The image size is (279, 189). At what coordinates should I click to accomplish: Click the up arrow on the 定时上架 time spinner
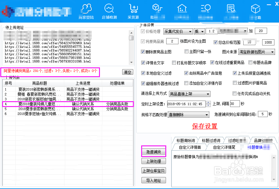coord(208,102)
